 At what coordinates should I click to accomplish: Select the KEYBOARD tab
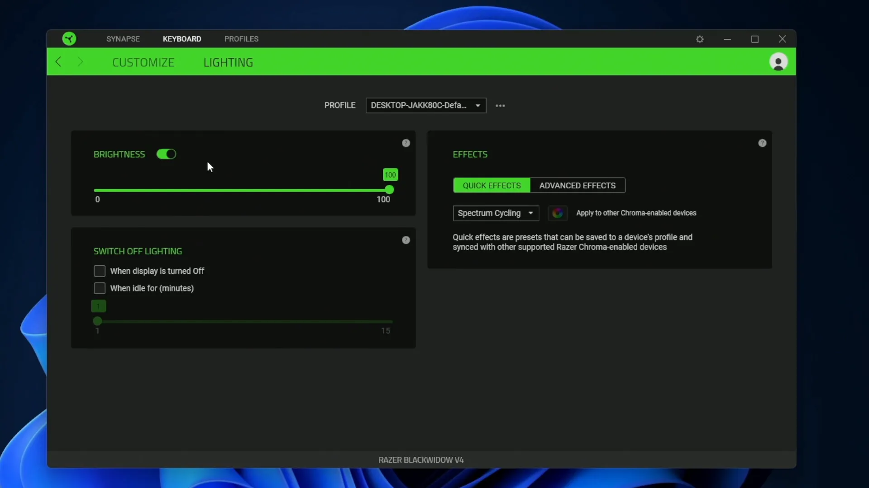[182, 39]
